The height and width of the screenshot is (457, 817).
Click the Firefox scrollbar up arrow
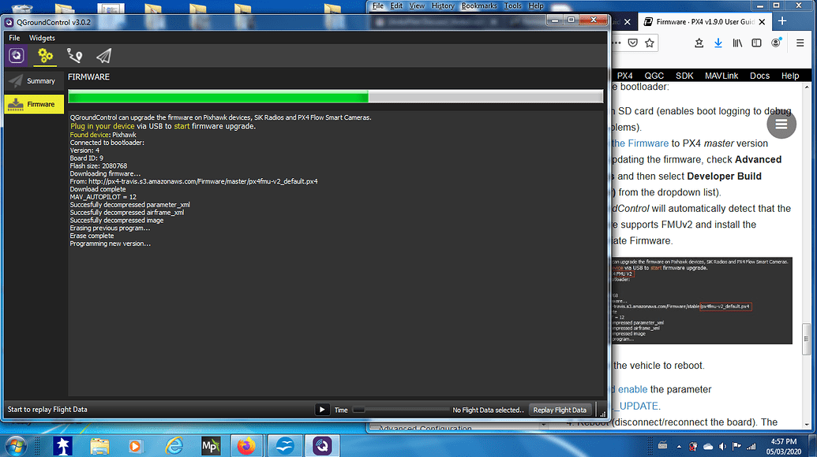[807, 87]
